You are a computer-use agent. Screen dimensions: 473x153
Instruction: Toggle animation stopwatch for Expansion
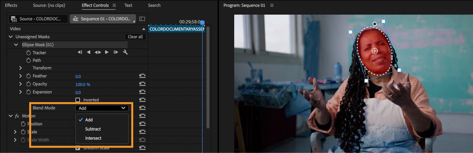tap(28, 92)
